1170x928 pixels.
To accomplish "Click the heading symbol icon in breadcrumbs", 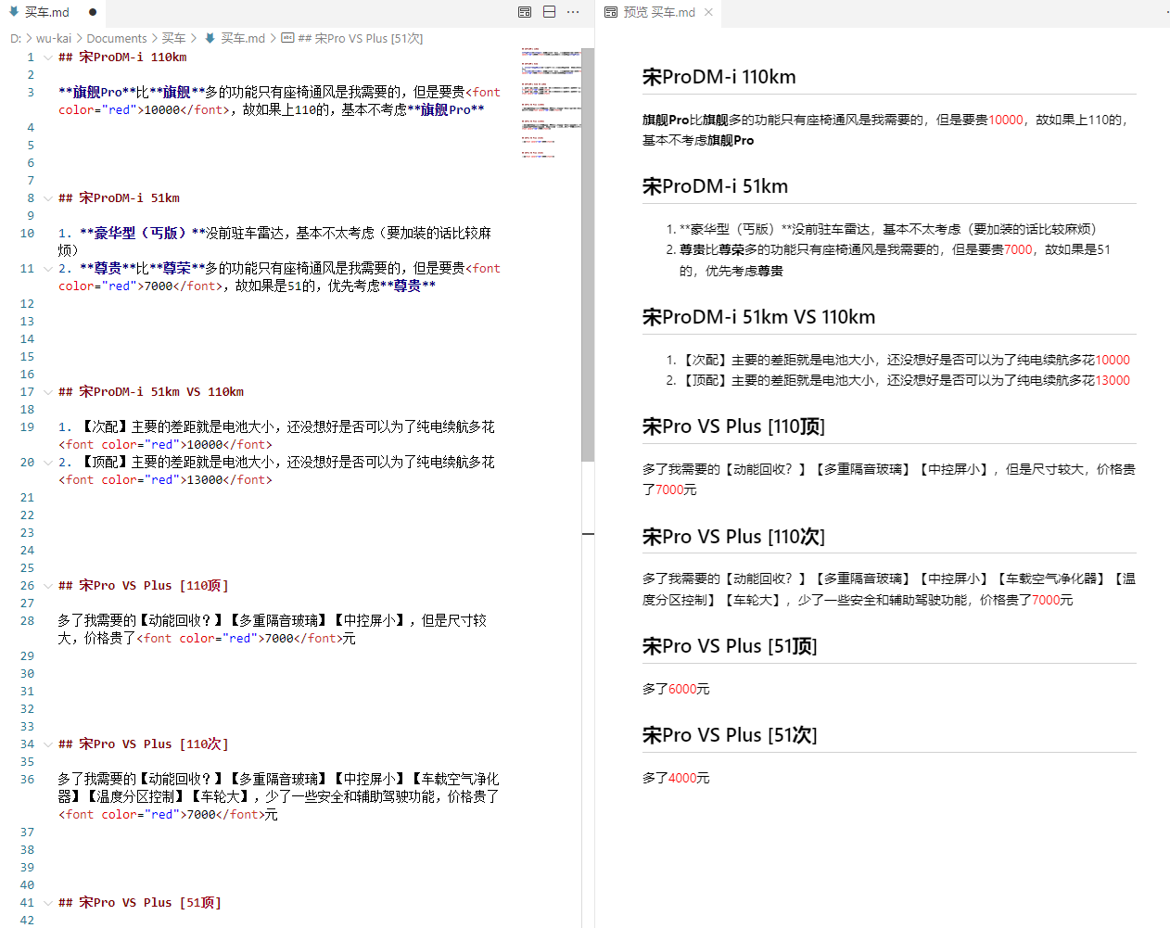I will tap(287, 38).
